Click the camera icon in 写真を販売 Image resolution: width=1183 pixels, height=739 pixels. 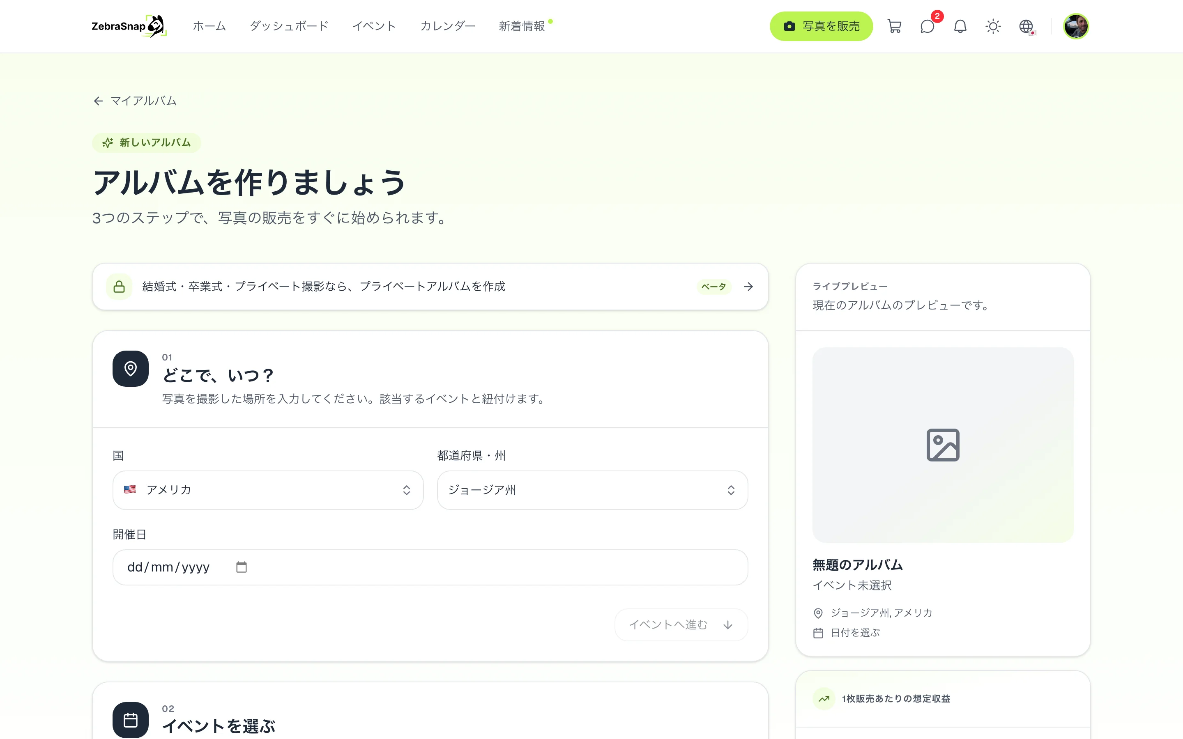[x=789, y=26]
